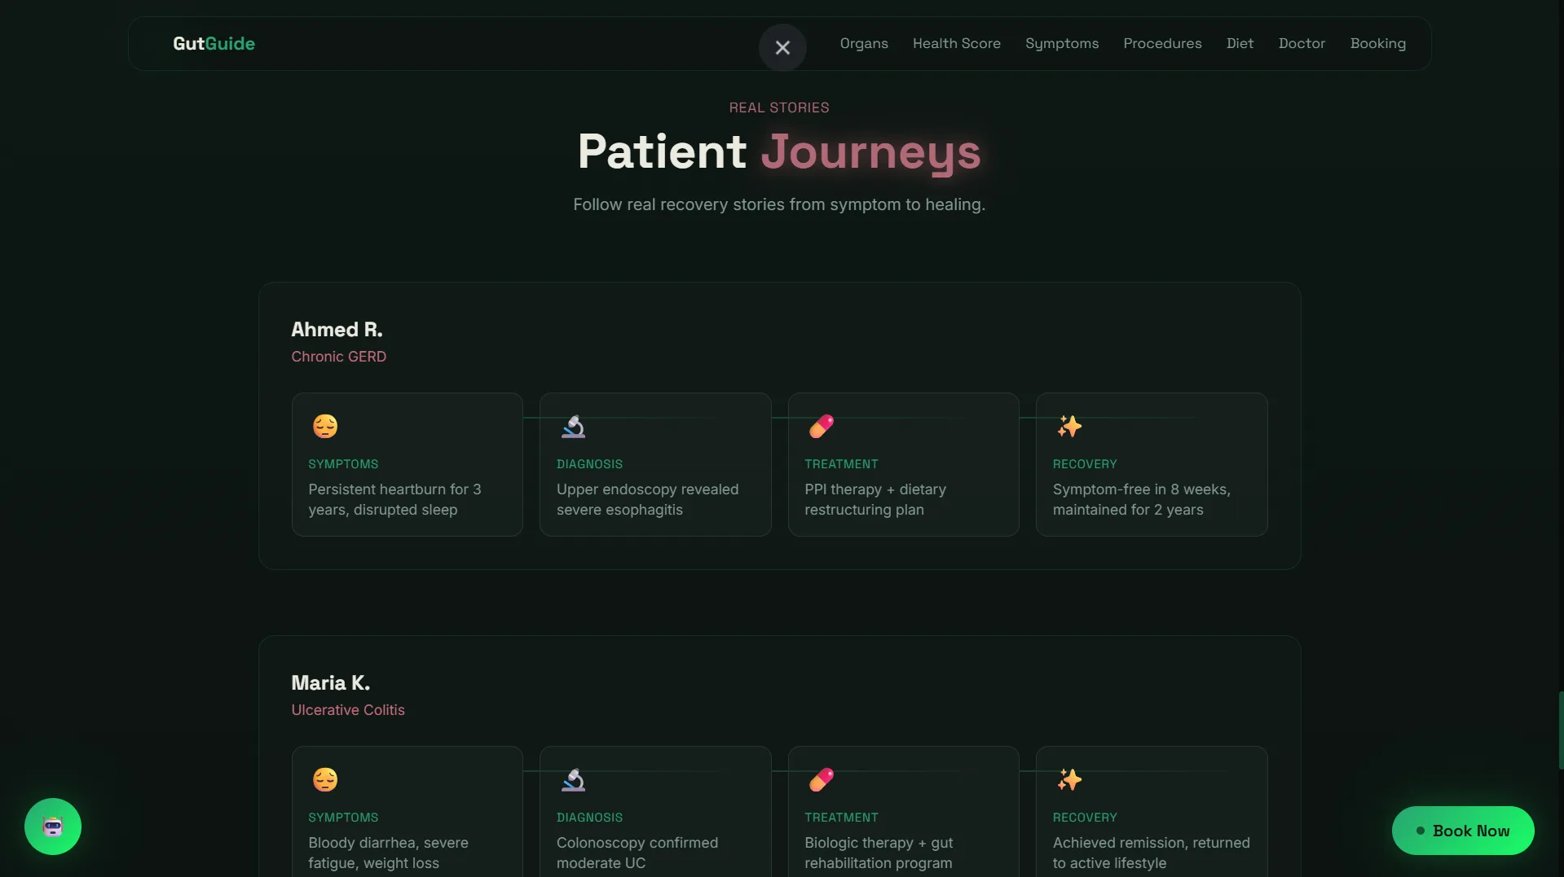
Task: Click the X close button in navbar
Action: pos(782,47)
